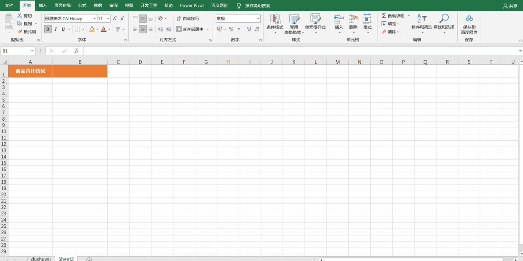Image resolution: width=523 pixels, height=261 pixels.
Task: Toggle Italic formatting
Action: [x=56, y=29]
